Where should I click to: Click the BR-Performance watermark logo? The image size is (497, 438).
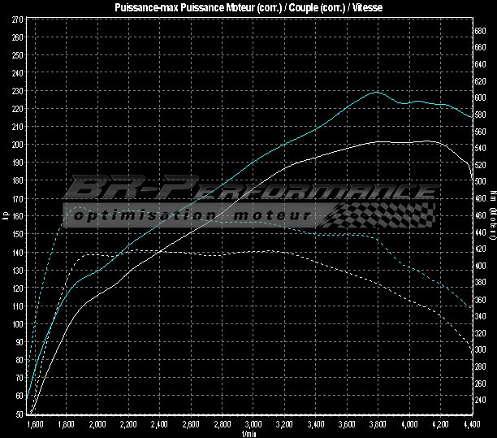[x=244, y=191]
